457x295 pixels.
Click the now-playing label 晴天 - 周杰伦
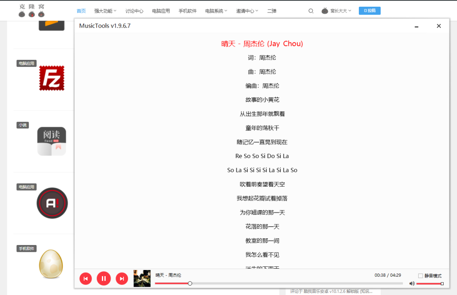coord(168,275)
